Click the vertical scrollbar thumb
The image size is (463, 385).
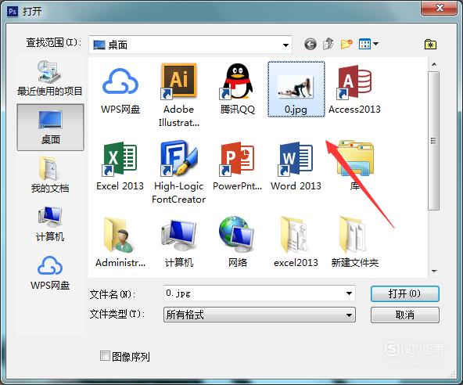433,141
